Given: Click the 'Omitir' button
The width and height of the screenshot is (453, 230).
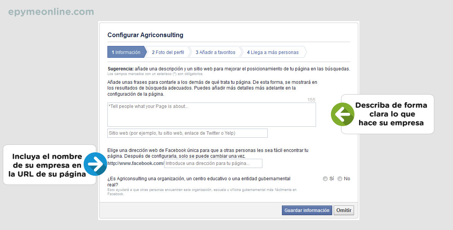Looking at the screenshot, I should point(343,210).
